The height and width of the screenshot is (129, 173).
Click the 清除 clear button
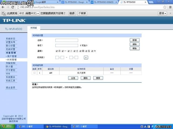point(135,44)
